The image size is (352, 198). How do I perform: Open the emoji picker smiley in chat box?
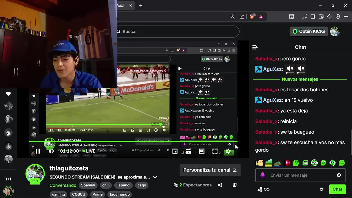[x=339, y=175]
